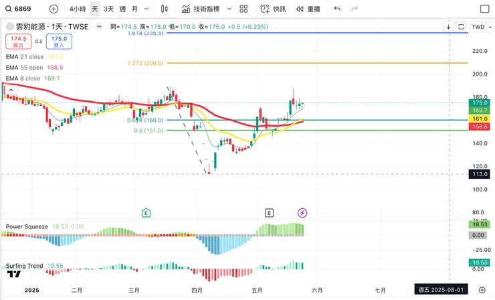This screenshot has width=495, height=300.
Task: Collapse indicator legends with chevron arrow
Action: click(11, 90)
